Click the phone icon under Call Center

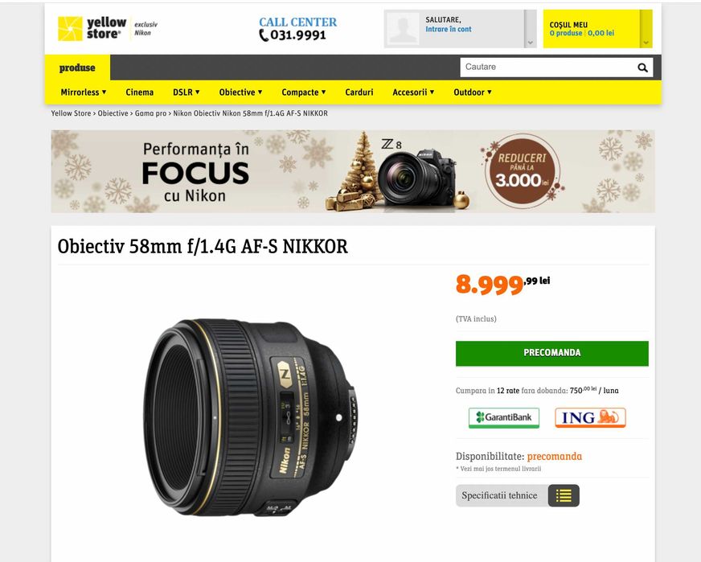coord(264,35)
